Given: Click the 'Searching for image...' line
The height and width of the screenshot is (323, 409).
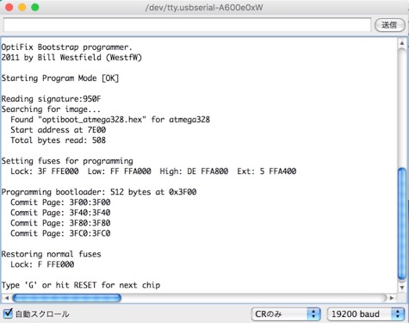Looking at the screenshot, I should 51,109.
